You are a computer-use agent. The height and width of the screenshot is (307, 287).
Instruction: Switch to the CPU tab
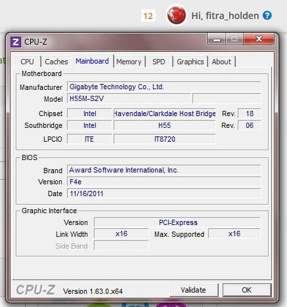(x=27, y=62)
